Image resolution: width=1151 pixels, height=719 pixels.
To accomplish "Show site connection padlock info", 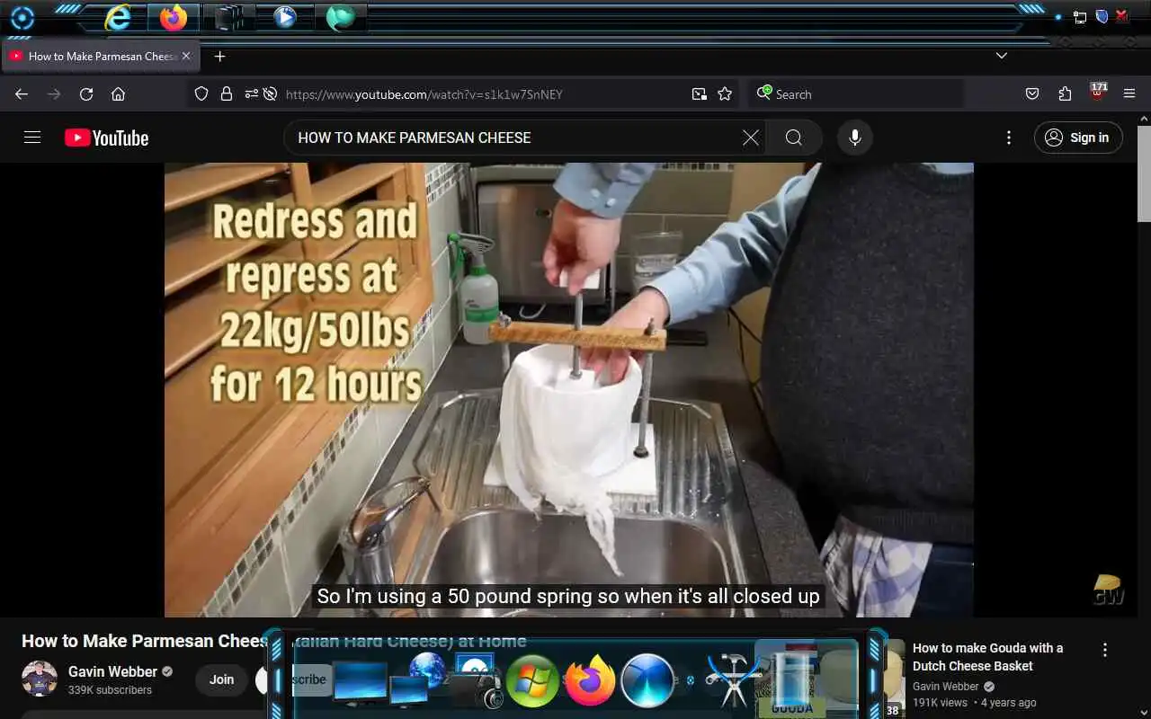I will click(227, 94).
